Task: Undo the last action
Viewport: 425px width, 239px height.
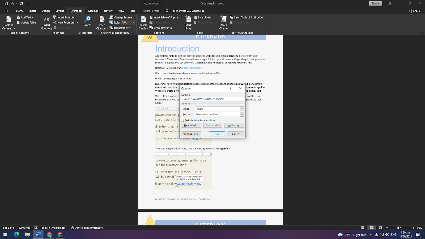Action: pos(12,3)
